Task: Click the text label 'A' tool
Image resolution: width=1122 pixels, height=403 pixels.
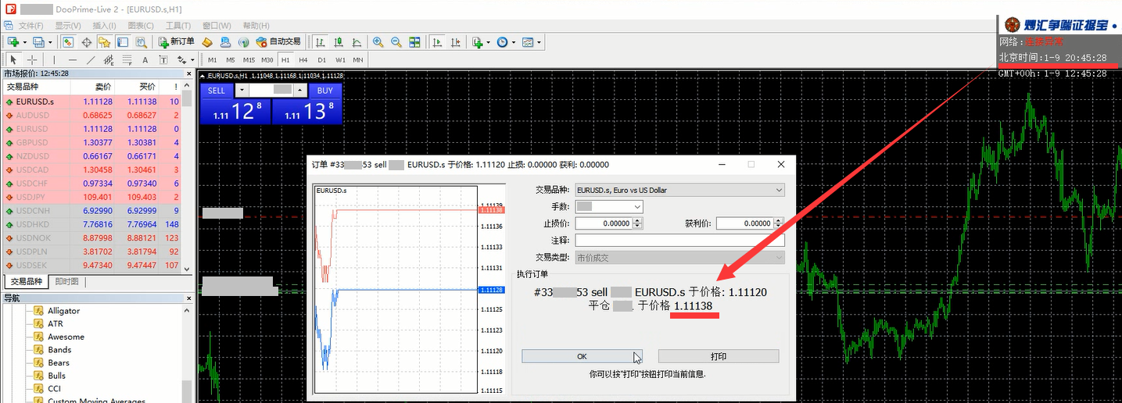Action: [x=145, y=60]
